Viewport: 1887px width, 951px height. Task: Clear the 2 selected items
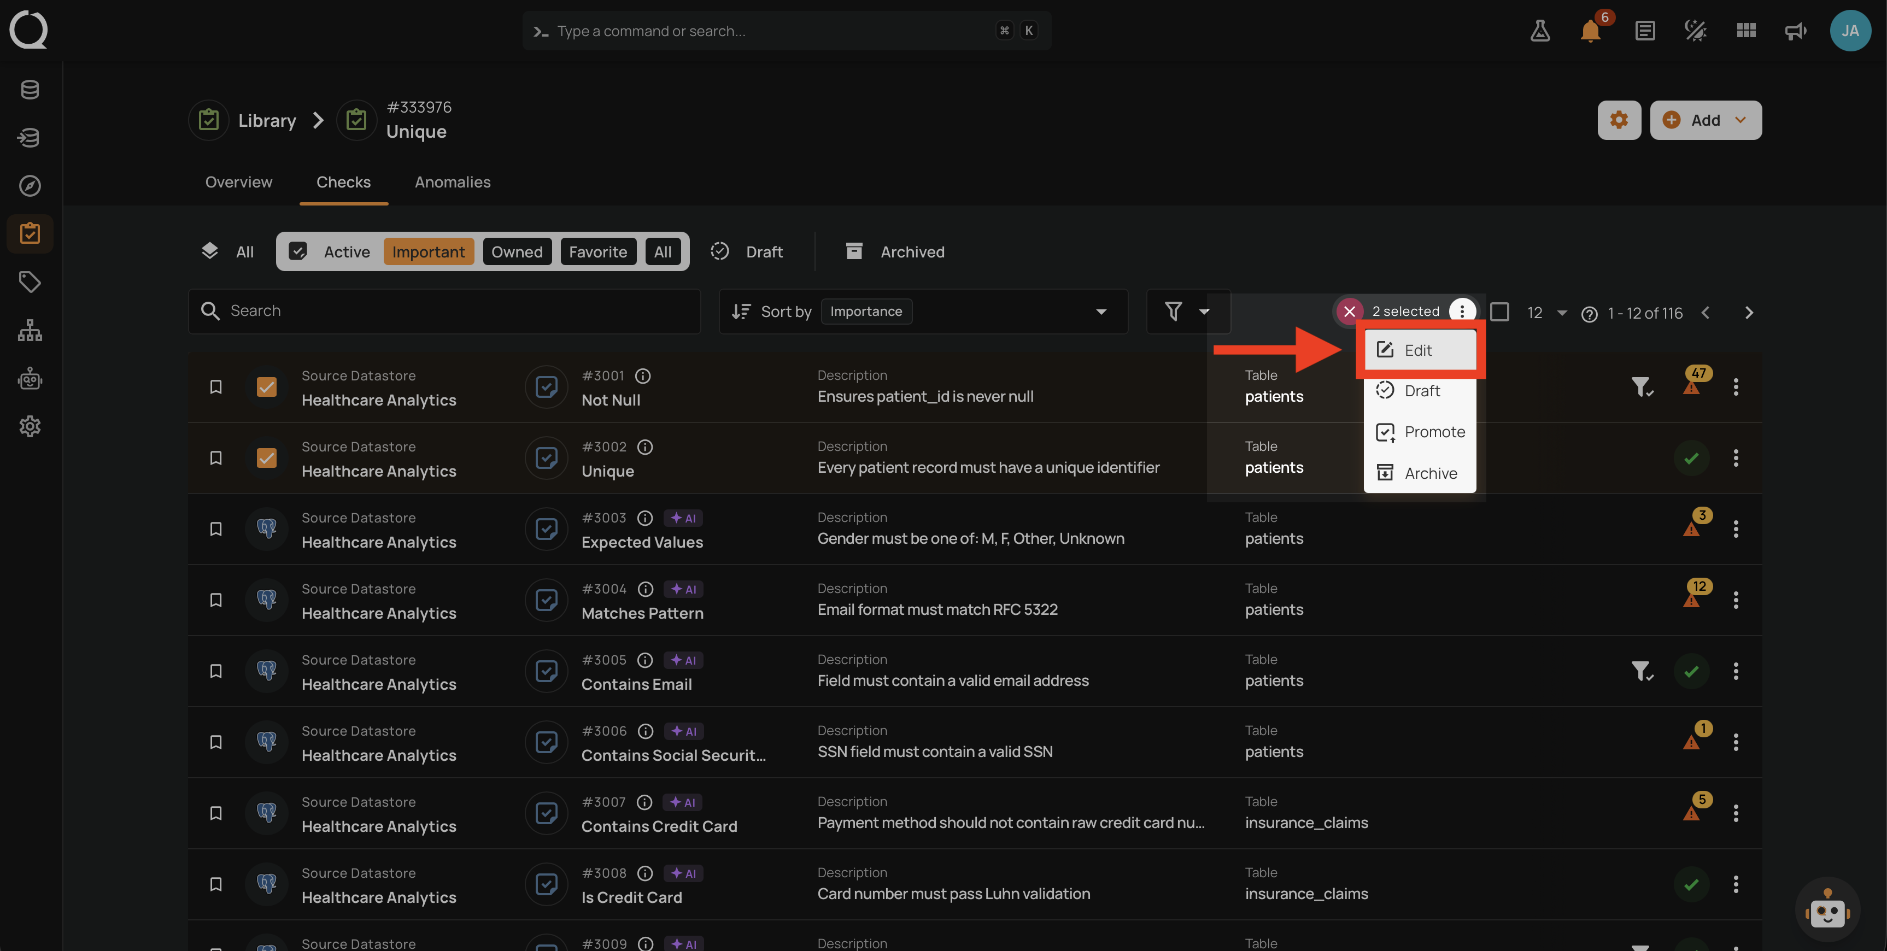[1349, 312]
